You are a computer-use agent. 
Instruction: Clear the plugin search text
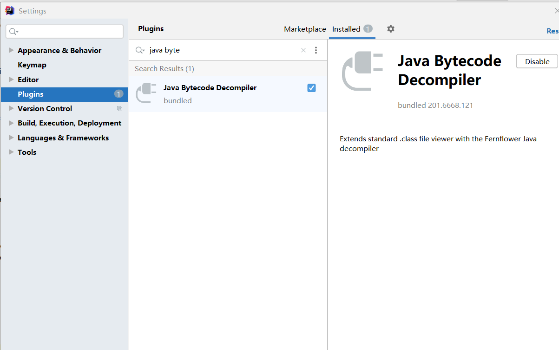(x=303, y=50)
